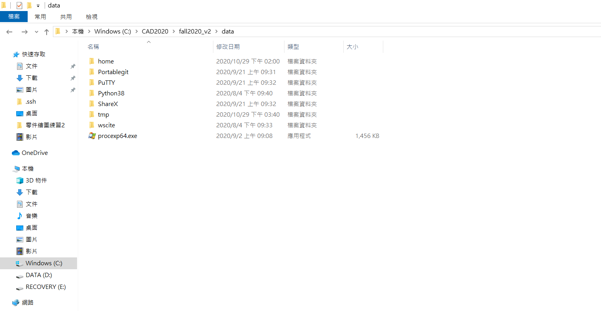
Task: Expand chevron after Windows (C:) in breadcrumb
Action: click(136, 32)
